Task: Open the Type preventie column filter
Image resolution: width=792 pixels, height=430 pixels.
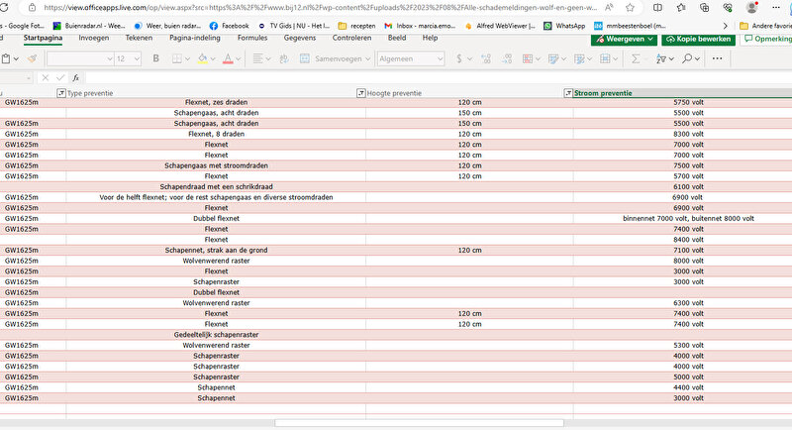Action: click(x=61, y=93)
